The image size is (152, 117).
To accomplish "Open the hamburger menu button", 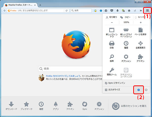I will click(147, 11).
